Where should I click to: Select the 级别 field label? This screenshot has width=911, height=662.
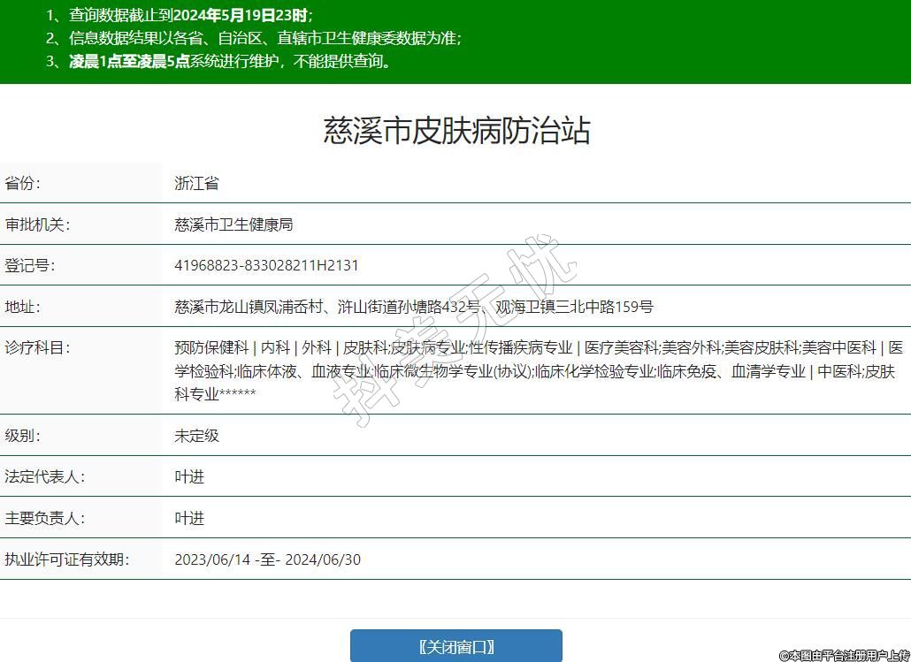click(x=23, y=435)
